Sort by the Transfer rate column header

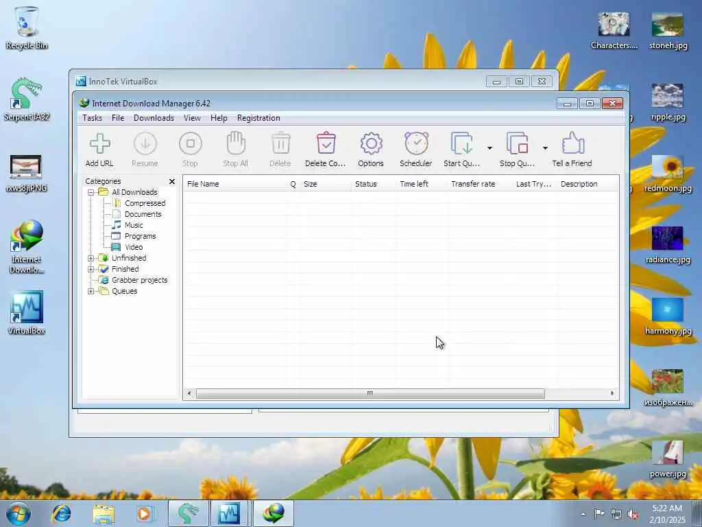coord(479,184)
